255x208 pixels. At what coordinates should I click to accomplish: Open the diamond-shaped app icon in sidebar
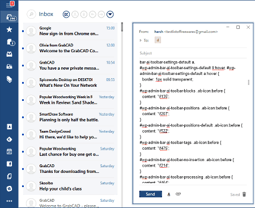(9, 139)
